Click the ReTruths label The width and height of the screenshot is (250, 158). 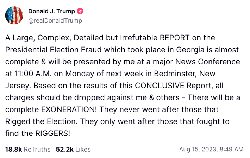click(37, 150)
